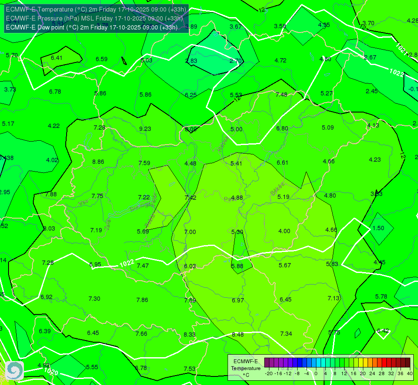Image resolution: width=418 pixels, height=385 pixels.
Task: Click the 8.48 dew point value
Action: click(x=237, y=335)
